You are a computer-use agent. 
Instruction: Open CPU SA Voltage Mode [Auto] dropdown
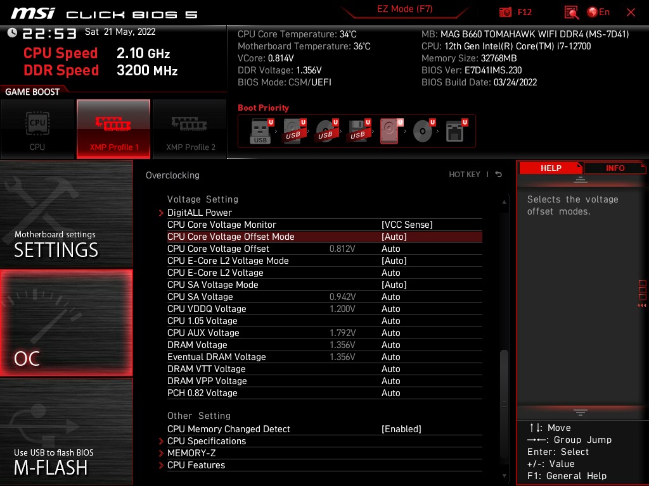(x=394, y=285)
